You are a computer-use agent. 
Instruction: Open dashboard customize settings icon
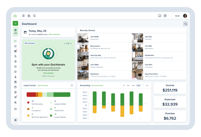[x=186, y=24]
